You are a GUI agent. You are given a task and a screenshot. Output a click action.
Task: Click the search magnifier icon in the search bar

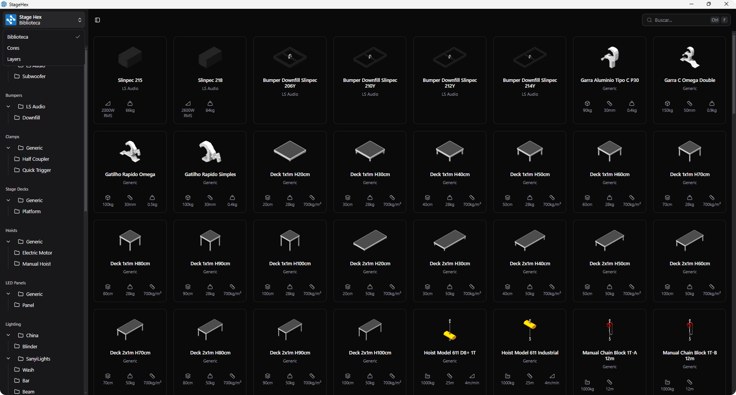[x=649, y=20]
